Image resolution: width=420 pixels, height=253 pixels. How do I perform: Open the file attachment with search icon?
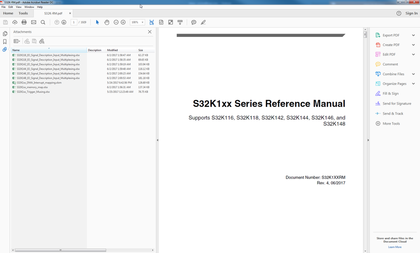point(42,41)
